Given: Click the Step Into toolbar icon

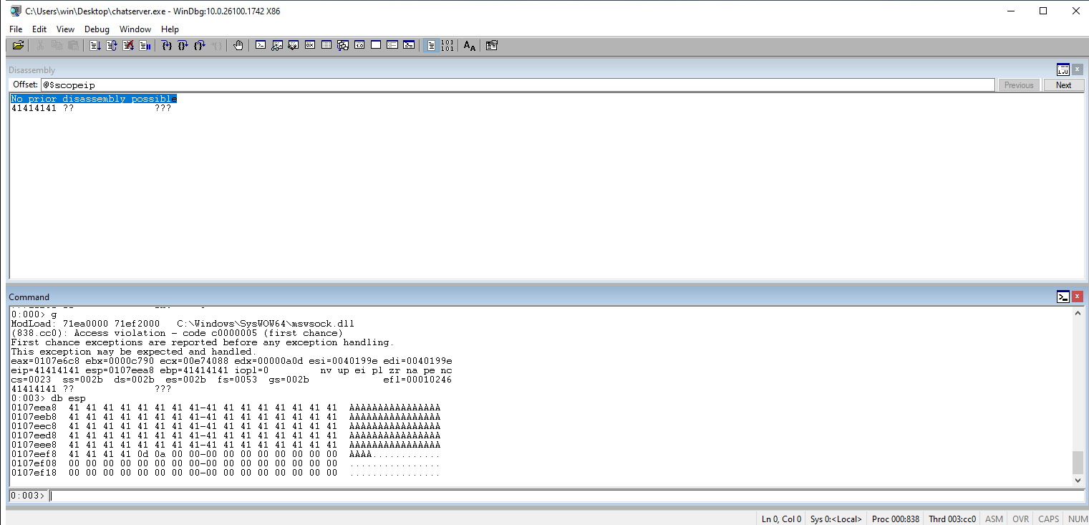Looking at the screenshot, I should 167,45.
